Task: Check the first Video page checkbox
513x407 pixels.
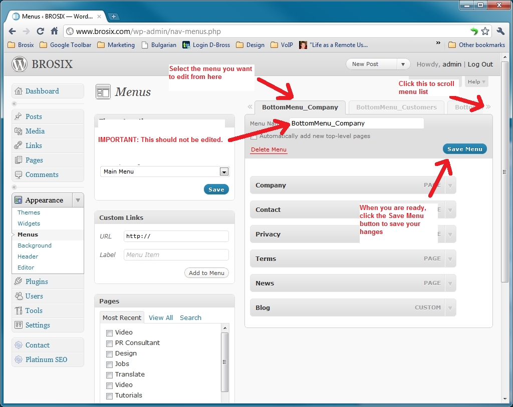Action: (x=109, y=333)
